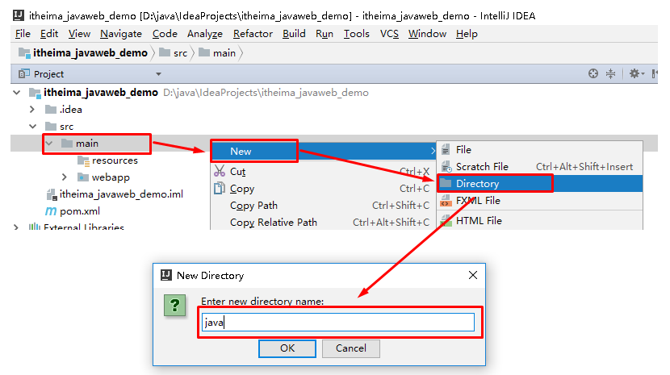Choose New in the context menu
Viewport: 670px width, 375px height.
tap(324, 151)
